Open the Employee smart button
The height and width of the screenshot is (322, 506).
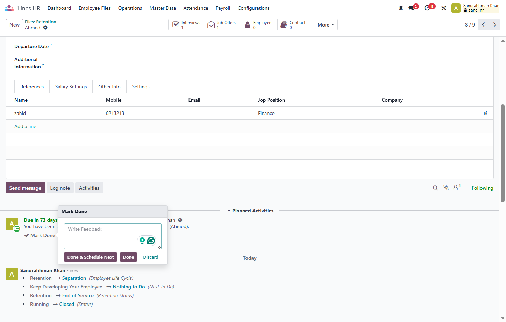(259, 25)
